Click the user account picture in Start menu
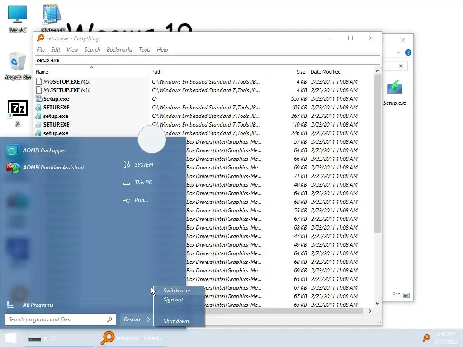Image resolution: width=463 pixels, height=347 pixels. click(152, 139)
